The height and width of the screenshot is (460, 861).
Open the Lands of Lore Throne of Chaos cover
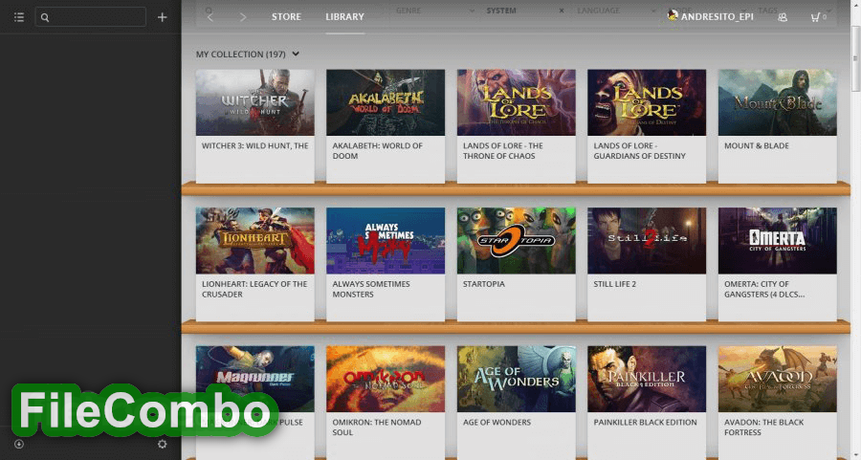pyautogui.click(x=517, y=102)
